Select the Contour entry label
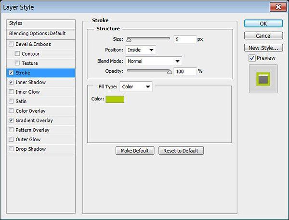289x220 pixels. (x=31, y=54)
